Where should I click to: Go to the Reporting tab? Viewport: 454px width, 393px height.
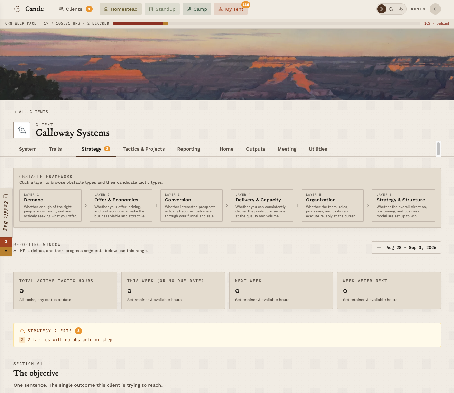[x=188, y=149]
